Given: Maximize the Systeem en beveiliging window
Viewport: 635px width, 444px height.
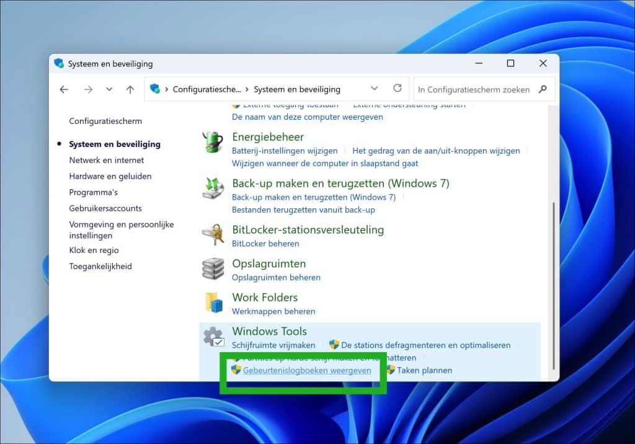Looking at the screenshot, I should pyautogui.click(x=511, y=64).
